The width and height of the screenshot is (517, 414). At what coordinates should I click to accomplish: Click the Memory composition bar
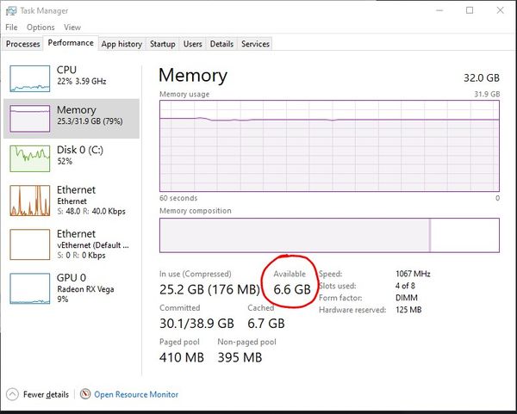point(329,235)
